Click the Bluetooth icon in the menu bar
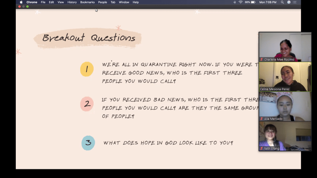 [x=235, y=2]
